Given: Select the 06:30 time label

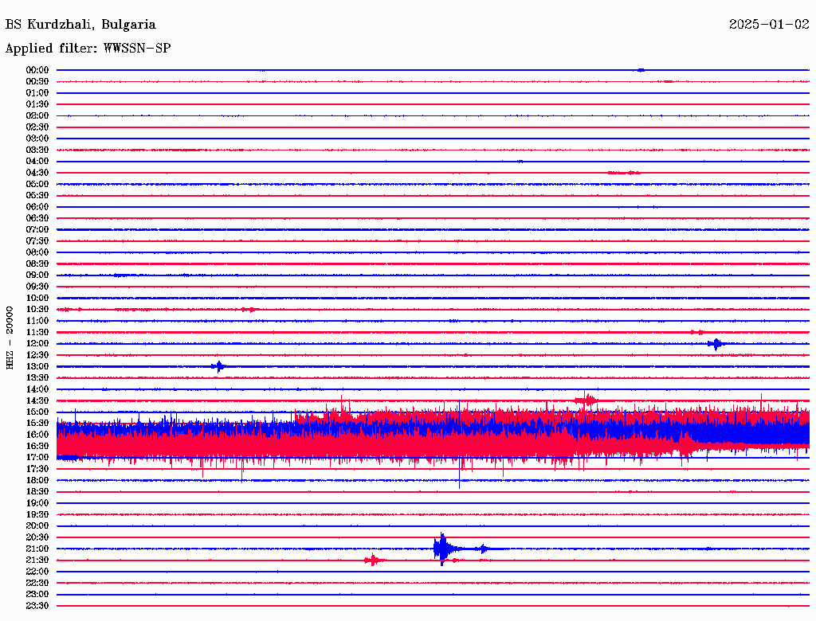Looking at the screenshot, I should [37, 218].
